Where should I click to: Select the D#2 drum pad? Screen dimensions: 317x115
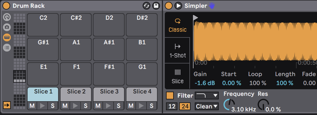tap(142, 25)
